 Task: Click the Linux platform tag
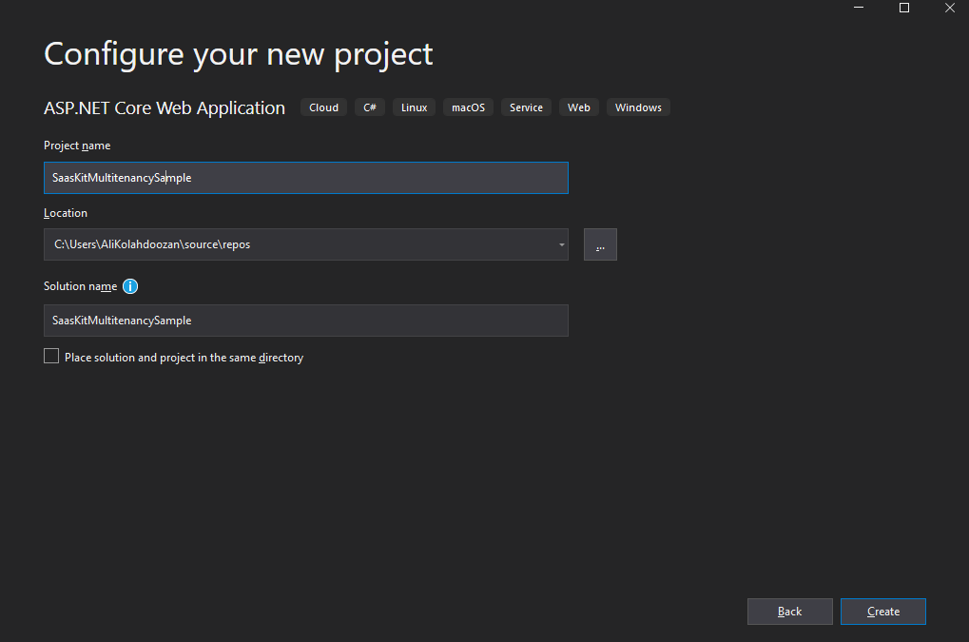coord(414,107)
